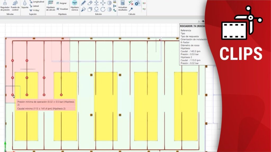Click the Asignar hypothesis button
This screenshot has width=271, height=152.
[62, 3]
